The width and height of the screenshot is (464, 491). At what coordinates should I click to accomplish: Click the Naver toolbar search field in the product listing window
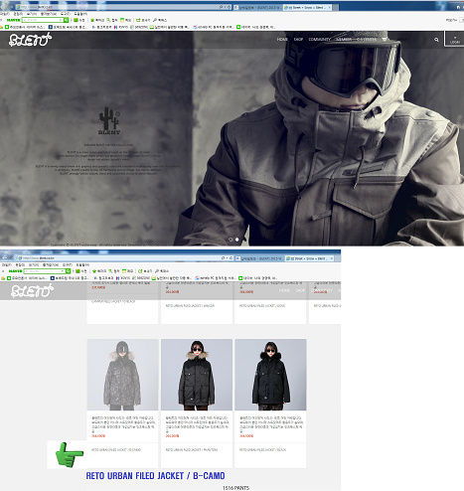click(45, 271)
